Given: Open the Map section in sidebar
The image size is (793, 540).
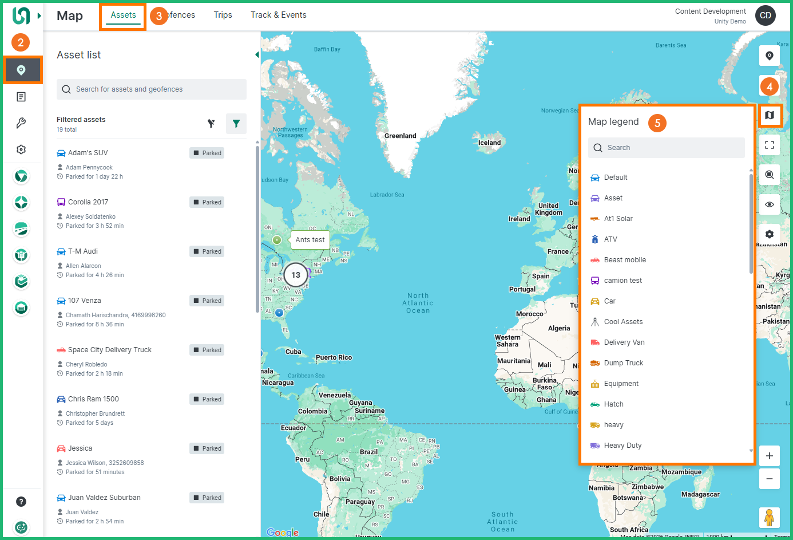Looking at the screenshot, I should (21, 70).
